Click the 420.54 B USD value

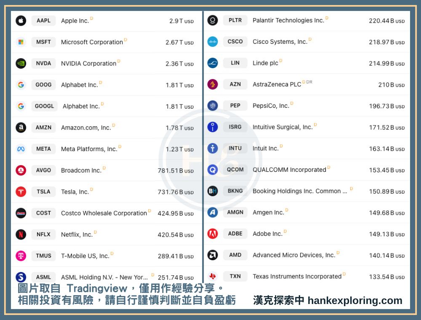coord(176,235)
